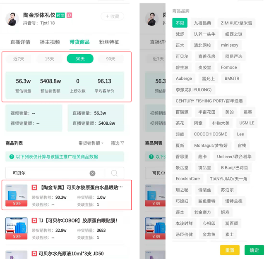Screen dimensions: 269x259
Task: Select the B Barij/巴莉哲 brand chip
Action: pyautogui.click(x=235, y=168)
